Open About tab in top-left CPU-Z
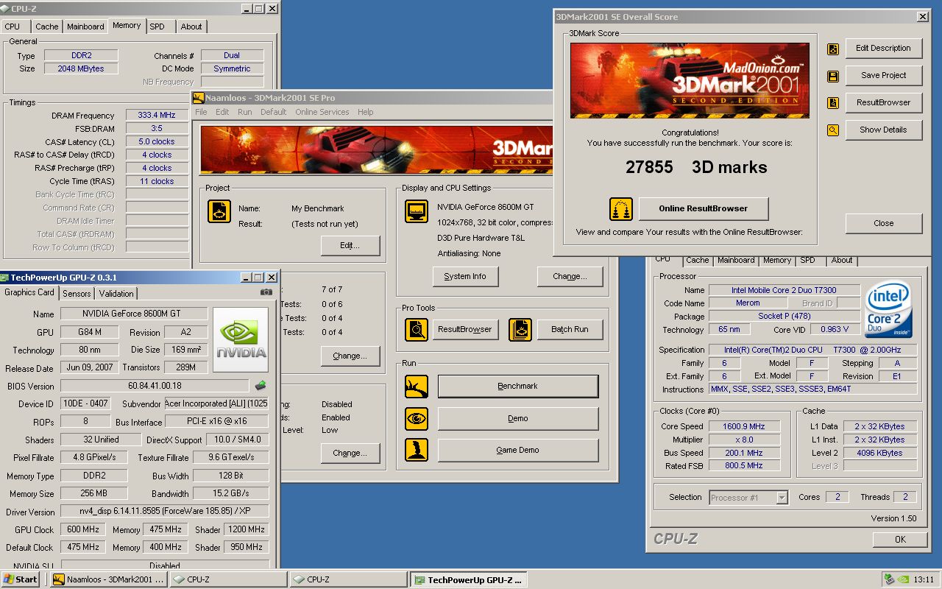 191,27
